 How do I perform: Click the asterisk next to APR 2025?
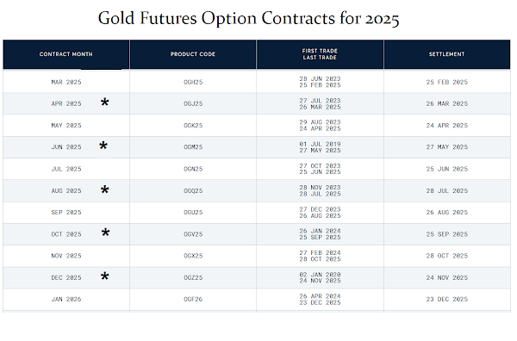104,102
